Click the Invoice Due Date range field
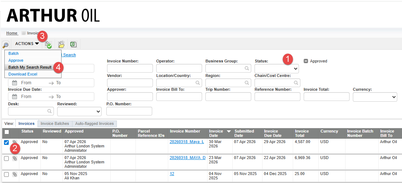 [51, 97]
